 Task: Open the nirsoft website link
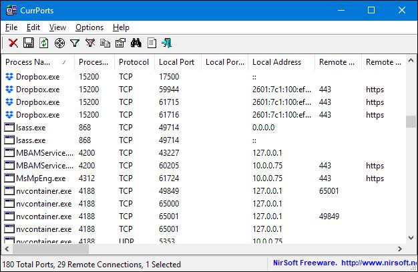[379, 263]
